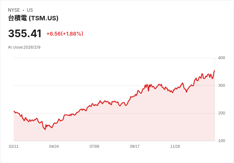Viewport: 234px width, 163px height.
Task: Click the starting point of the price line
Action: click(14, 111)
